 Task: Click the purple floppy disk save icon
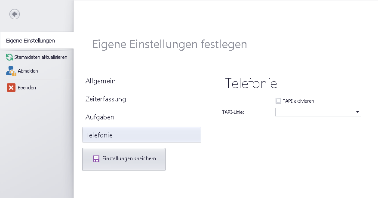click(96, 159)
